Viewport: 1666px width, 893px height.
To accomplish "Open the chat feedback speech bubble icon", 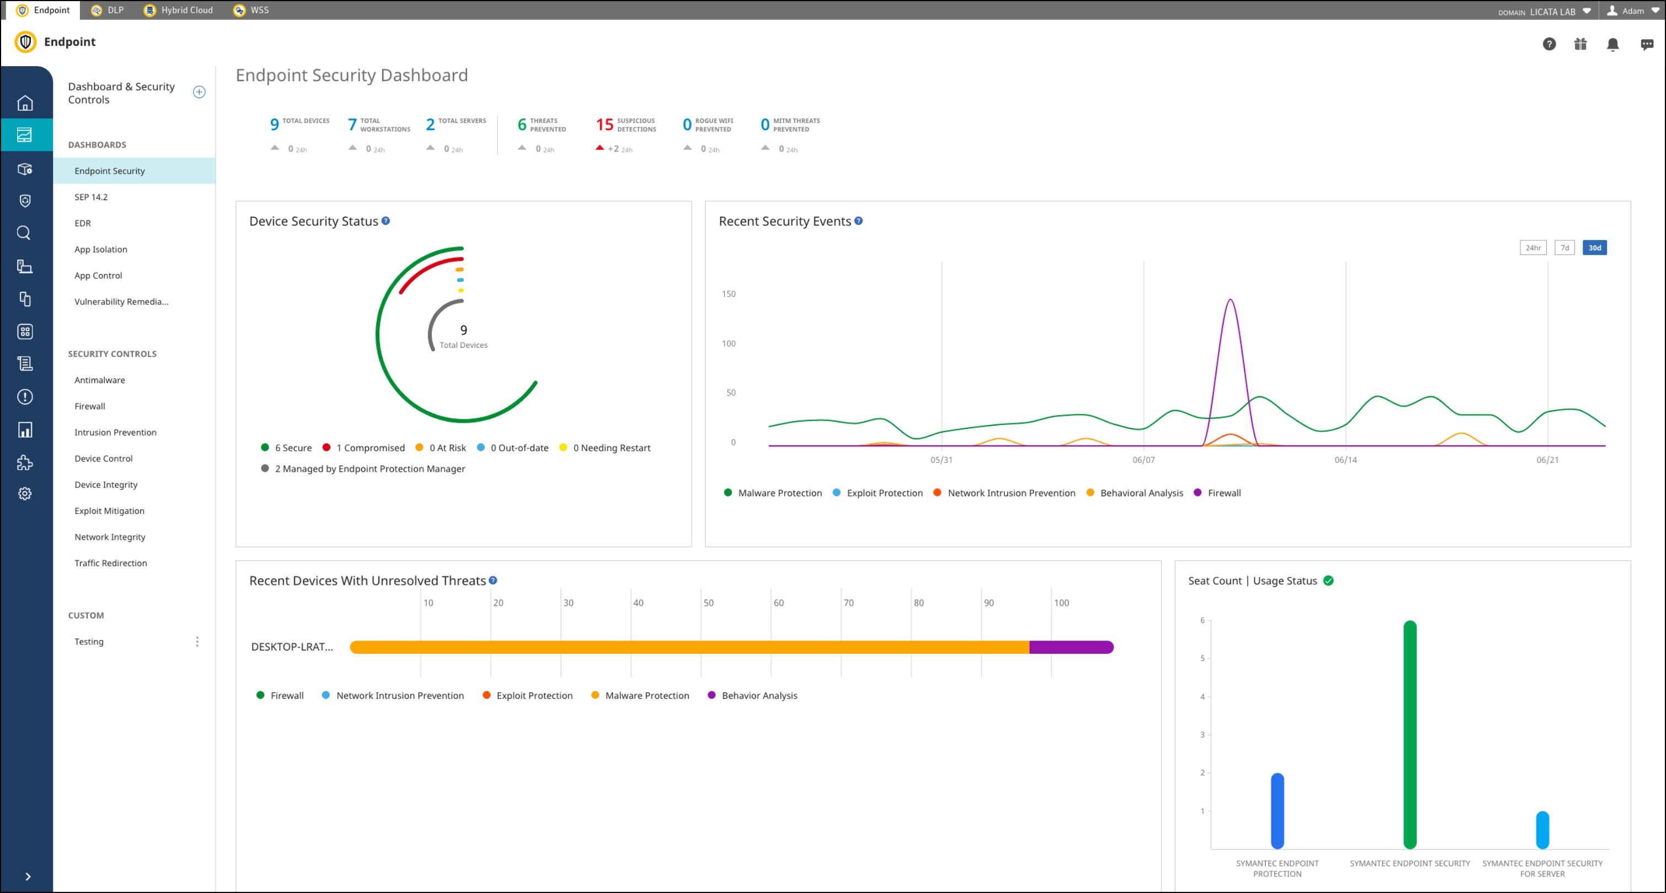I will click(1647, 44).
